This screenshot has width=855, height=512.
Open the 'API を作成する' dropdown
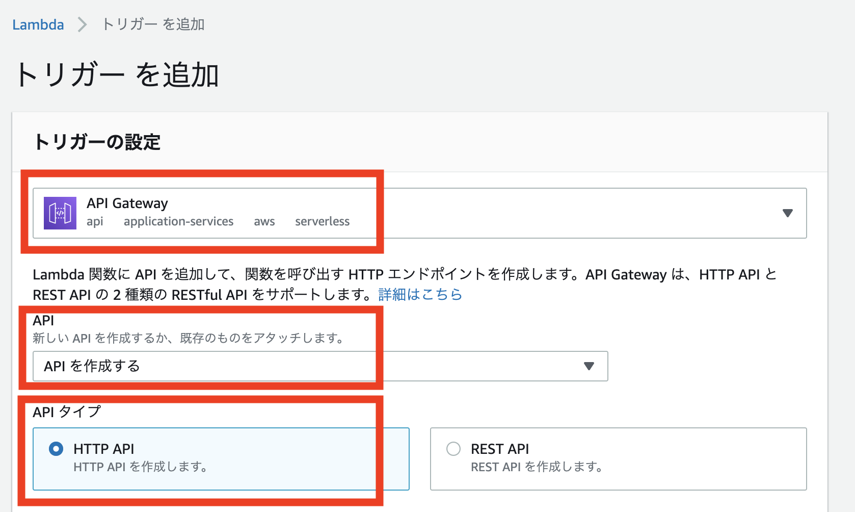320,366
